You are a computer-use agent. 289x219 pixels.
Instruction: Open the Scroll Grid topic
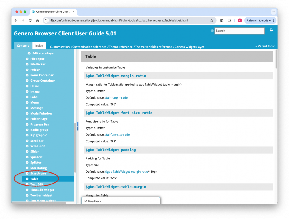tap(38, 146)
